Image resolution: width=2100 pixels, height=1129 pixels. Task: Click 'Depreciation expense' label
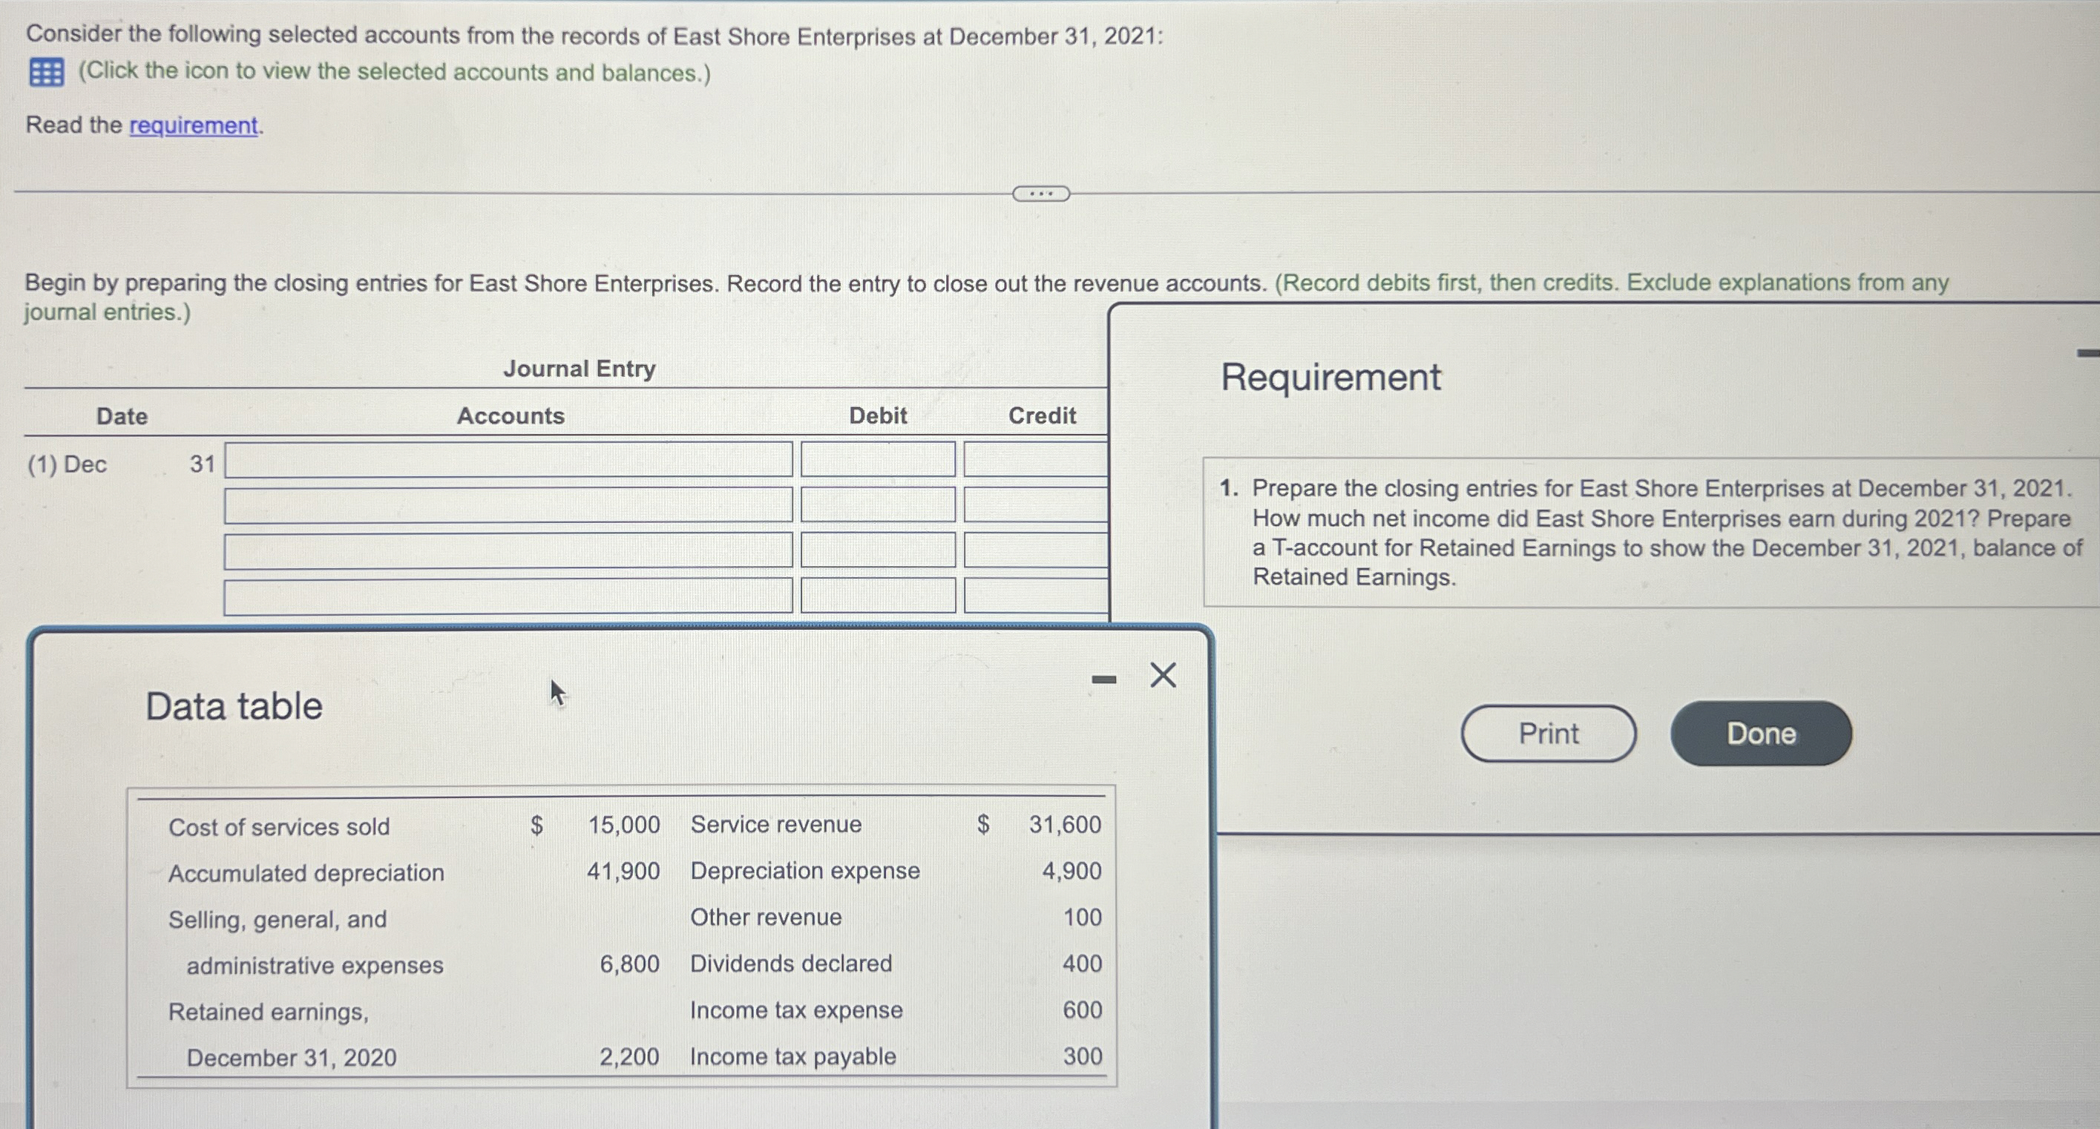coord(804,871)
